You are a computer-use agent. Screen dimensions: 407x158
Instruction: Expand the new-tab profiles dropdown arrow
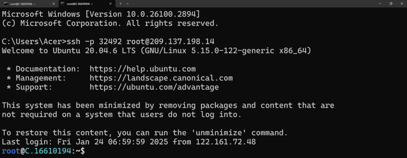pyautogui.click(x=128, y=4)
